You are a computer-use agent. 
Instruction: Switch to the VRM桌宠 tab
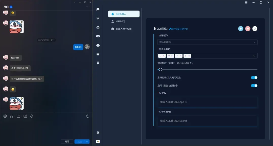121,22
